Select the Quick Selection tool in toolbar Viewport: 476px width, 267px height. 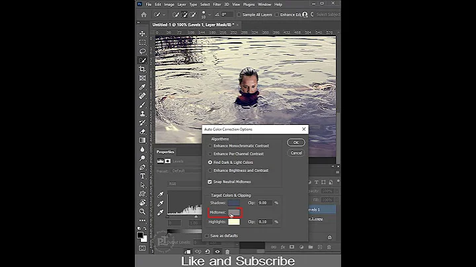pos(142,60)
